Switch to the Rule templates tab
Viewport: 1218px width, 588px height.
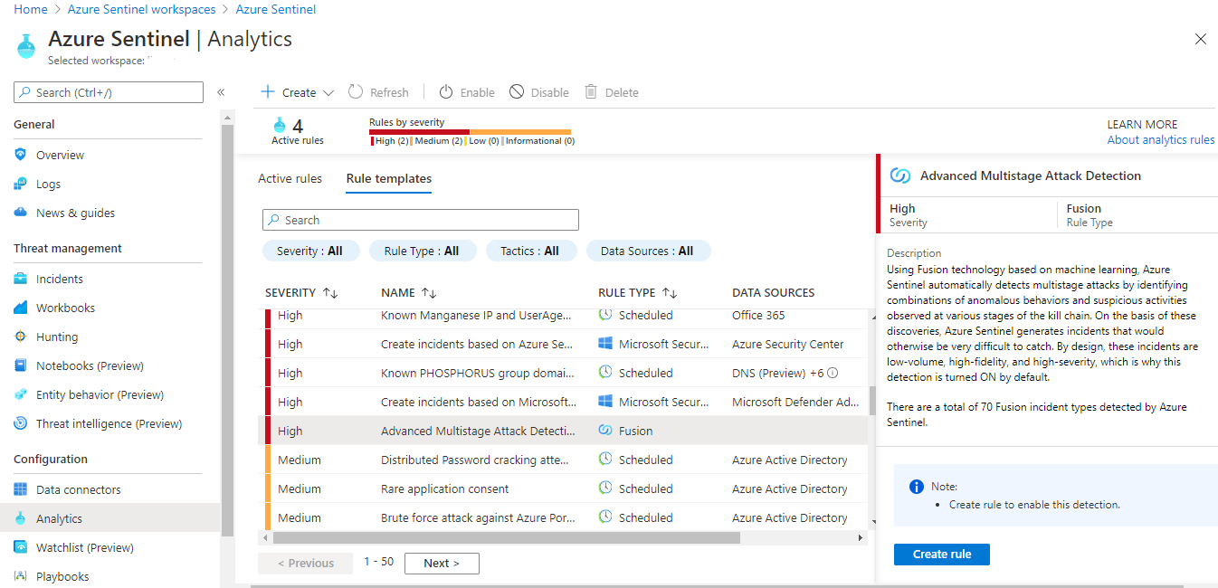point(388,178)
